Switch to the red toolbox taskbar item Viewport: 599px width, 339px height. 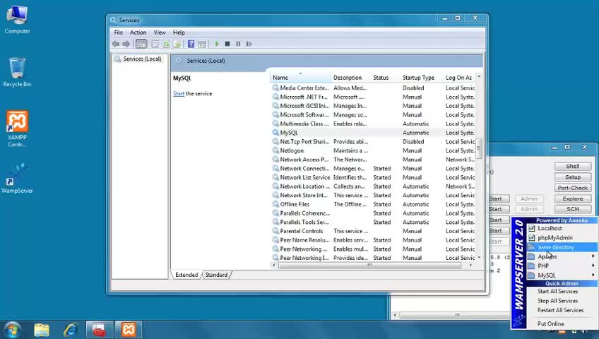click(100, 330)
